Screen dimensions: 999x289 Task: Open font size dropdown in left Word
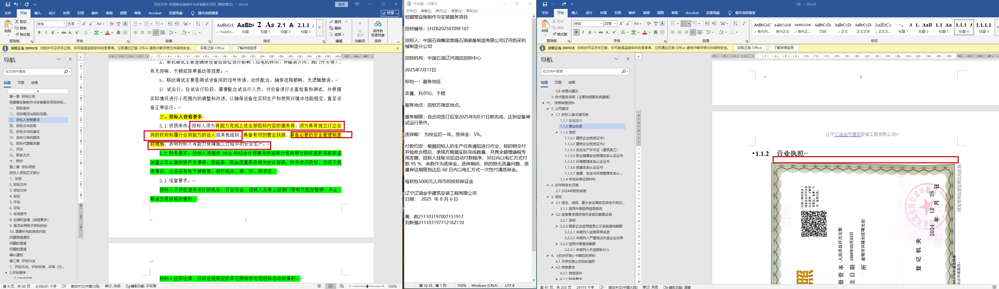pos(78,24)
